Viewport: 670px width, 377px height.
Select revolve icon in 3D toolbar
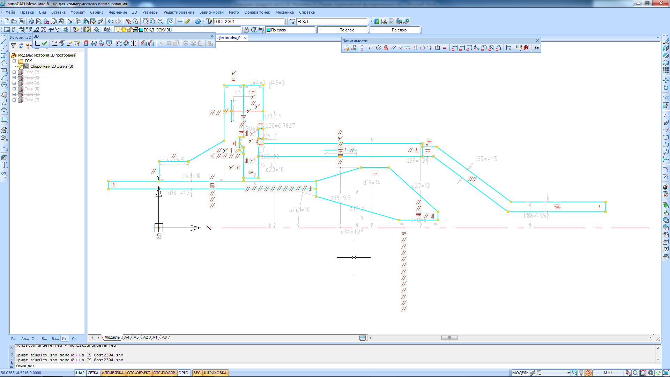94,44
